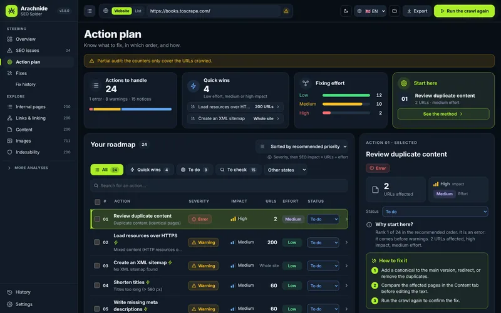The height and width of the screenshot is (313, 501).
Task: Click the Medium effort yellow progress bar
Action: coord(346,104)
